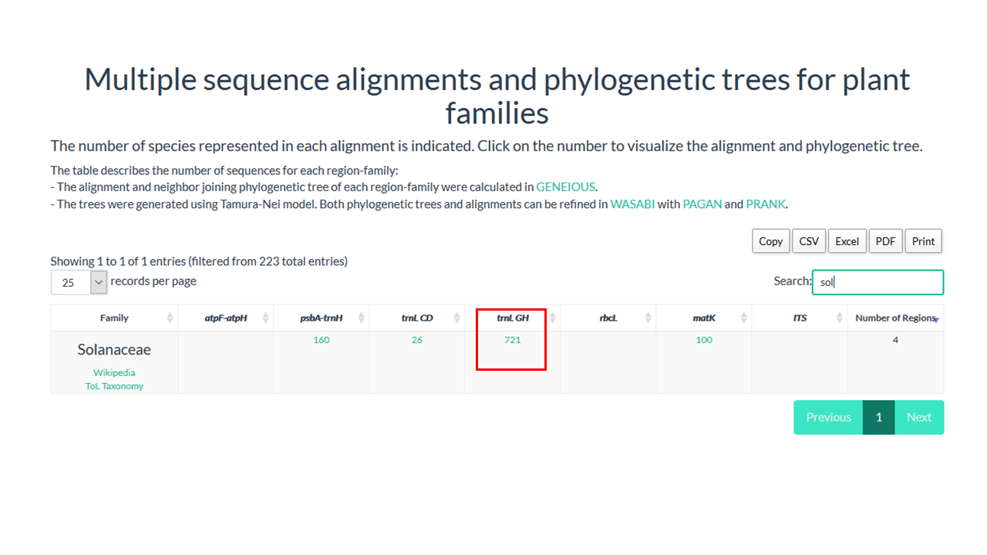This screenshot has width=987, height=555.
Task: Open the psbA-trnH alignment with 160 species
Action: point(322,340)
